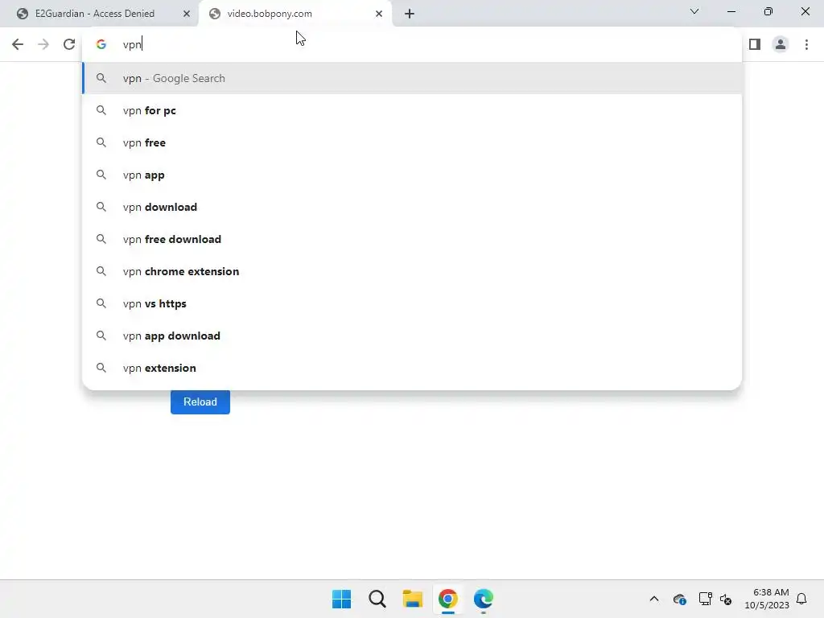824x618 pixels.
Task: Open Windows taskbar search
Action: tap(377, 599)
